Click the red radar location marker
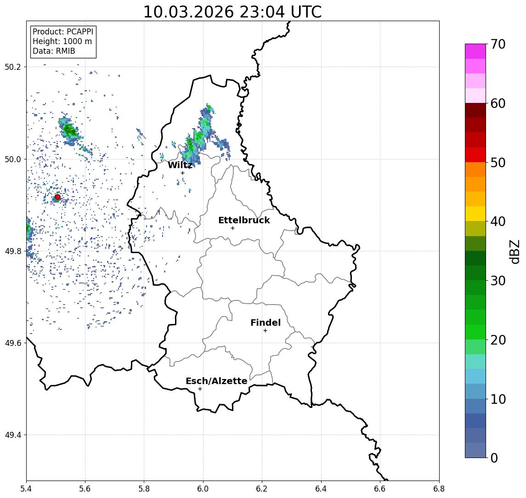The image size is (526, 498). pyautogui.click(x=58, y=197)
